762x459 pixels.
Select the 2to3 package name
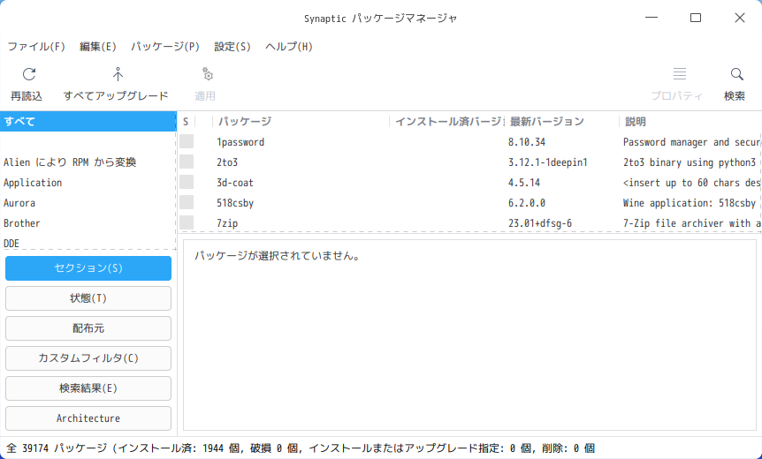pos(227,162)
